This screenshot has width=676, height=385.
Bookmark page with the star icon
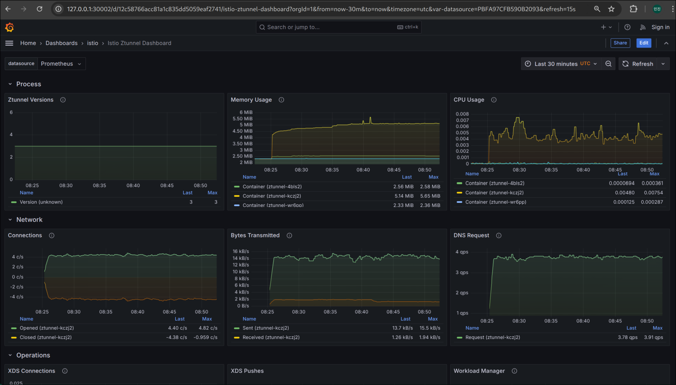point(611,9)
